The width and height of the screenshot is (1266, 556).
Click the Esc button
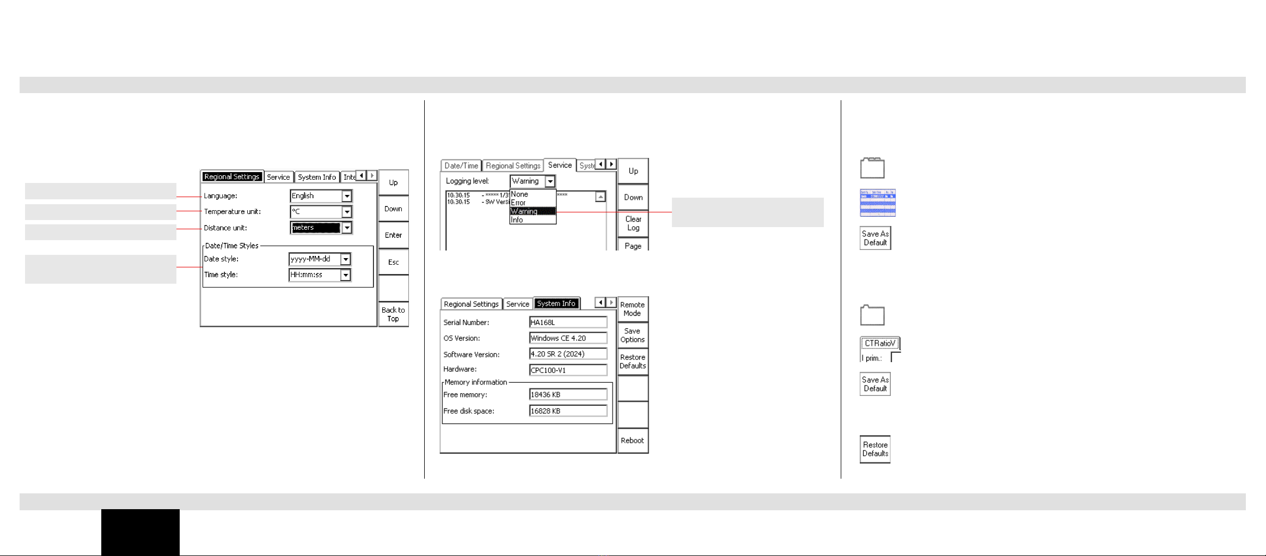(x=393, y=262)
